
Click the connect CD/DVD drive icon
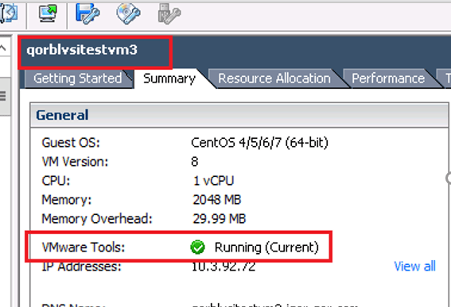pyautogui.click(x=128, y=13)
